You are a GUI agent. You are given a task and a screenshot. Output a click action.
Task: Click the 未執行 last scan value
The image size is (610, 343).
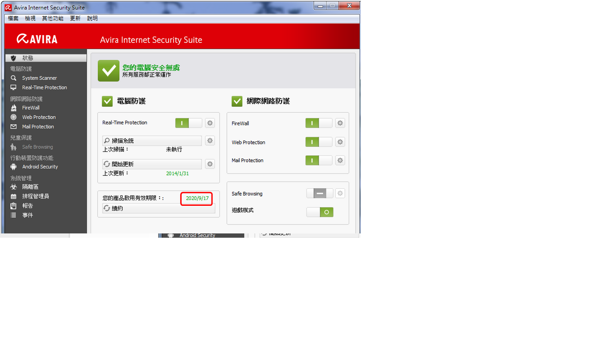pyautogui.click(x=174, y=150)
